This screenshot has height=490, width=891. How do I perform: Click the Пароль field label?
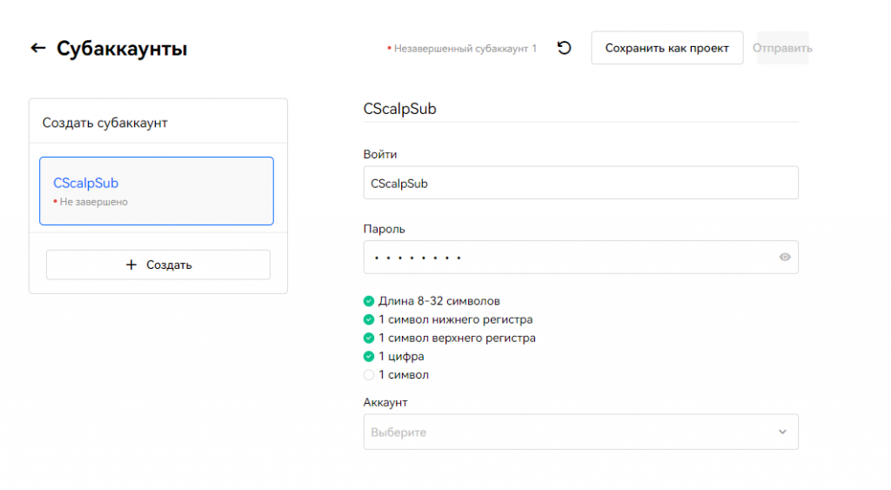tap(384, 229)
